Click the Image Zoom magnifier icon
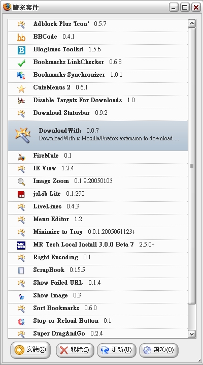Image resolution: width=203 pixels, height=365 pixels. click(21, 181)
